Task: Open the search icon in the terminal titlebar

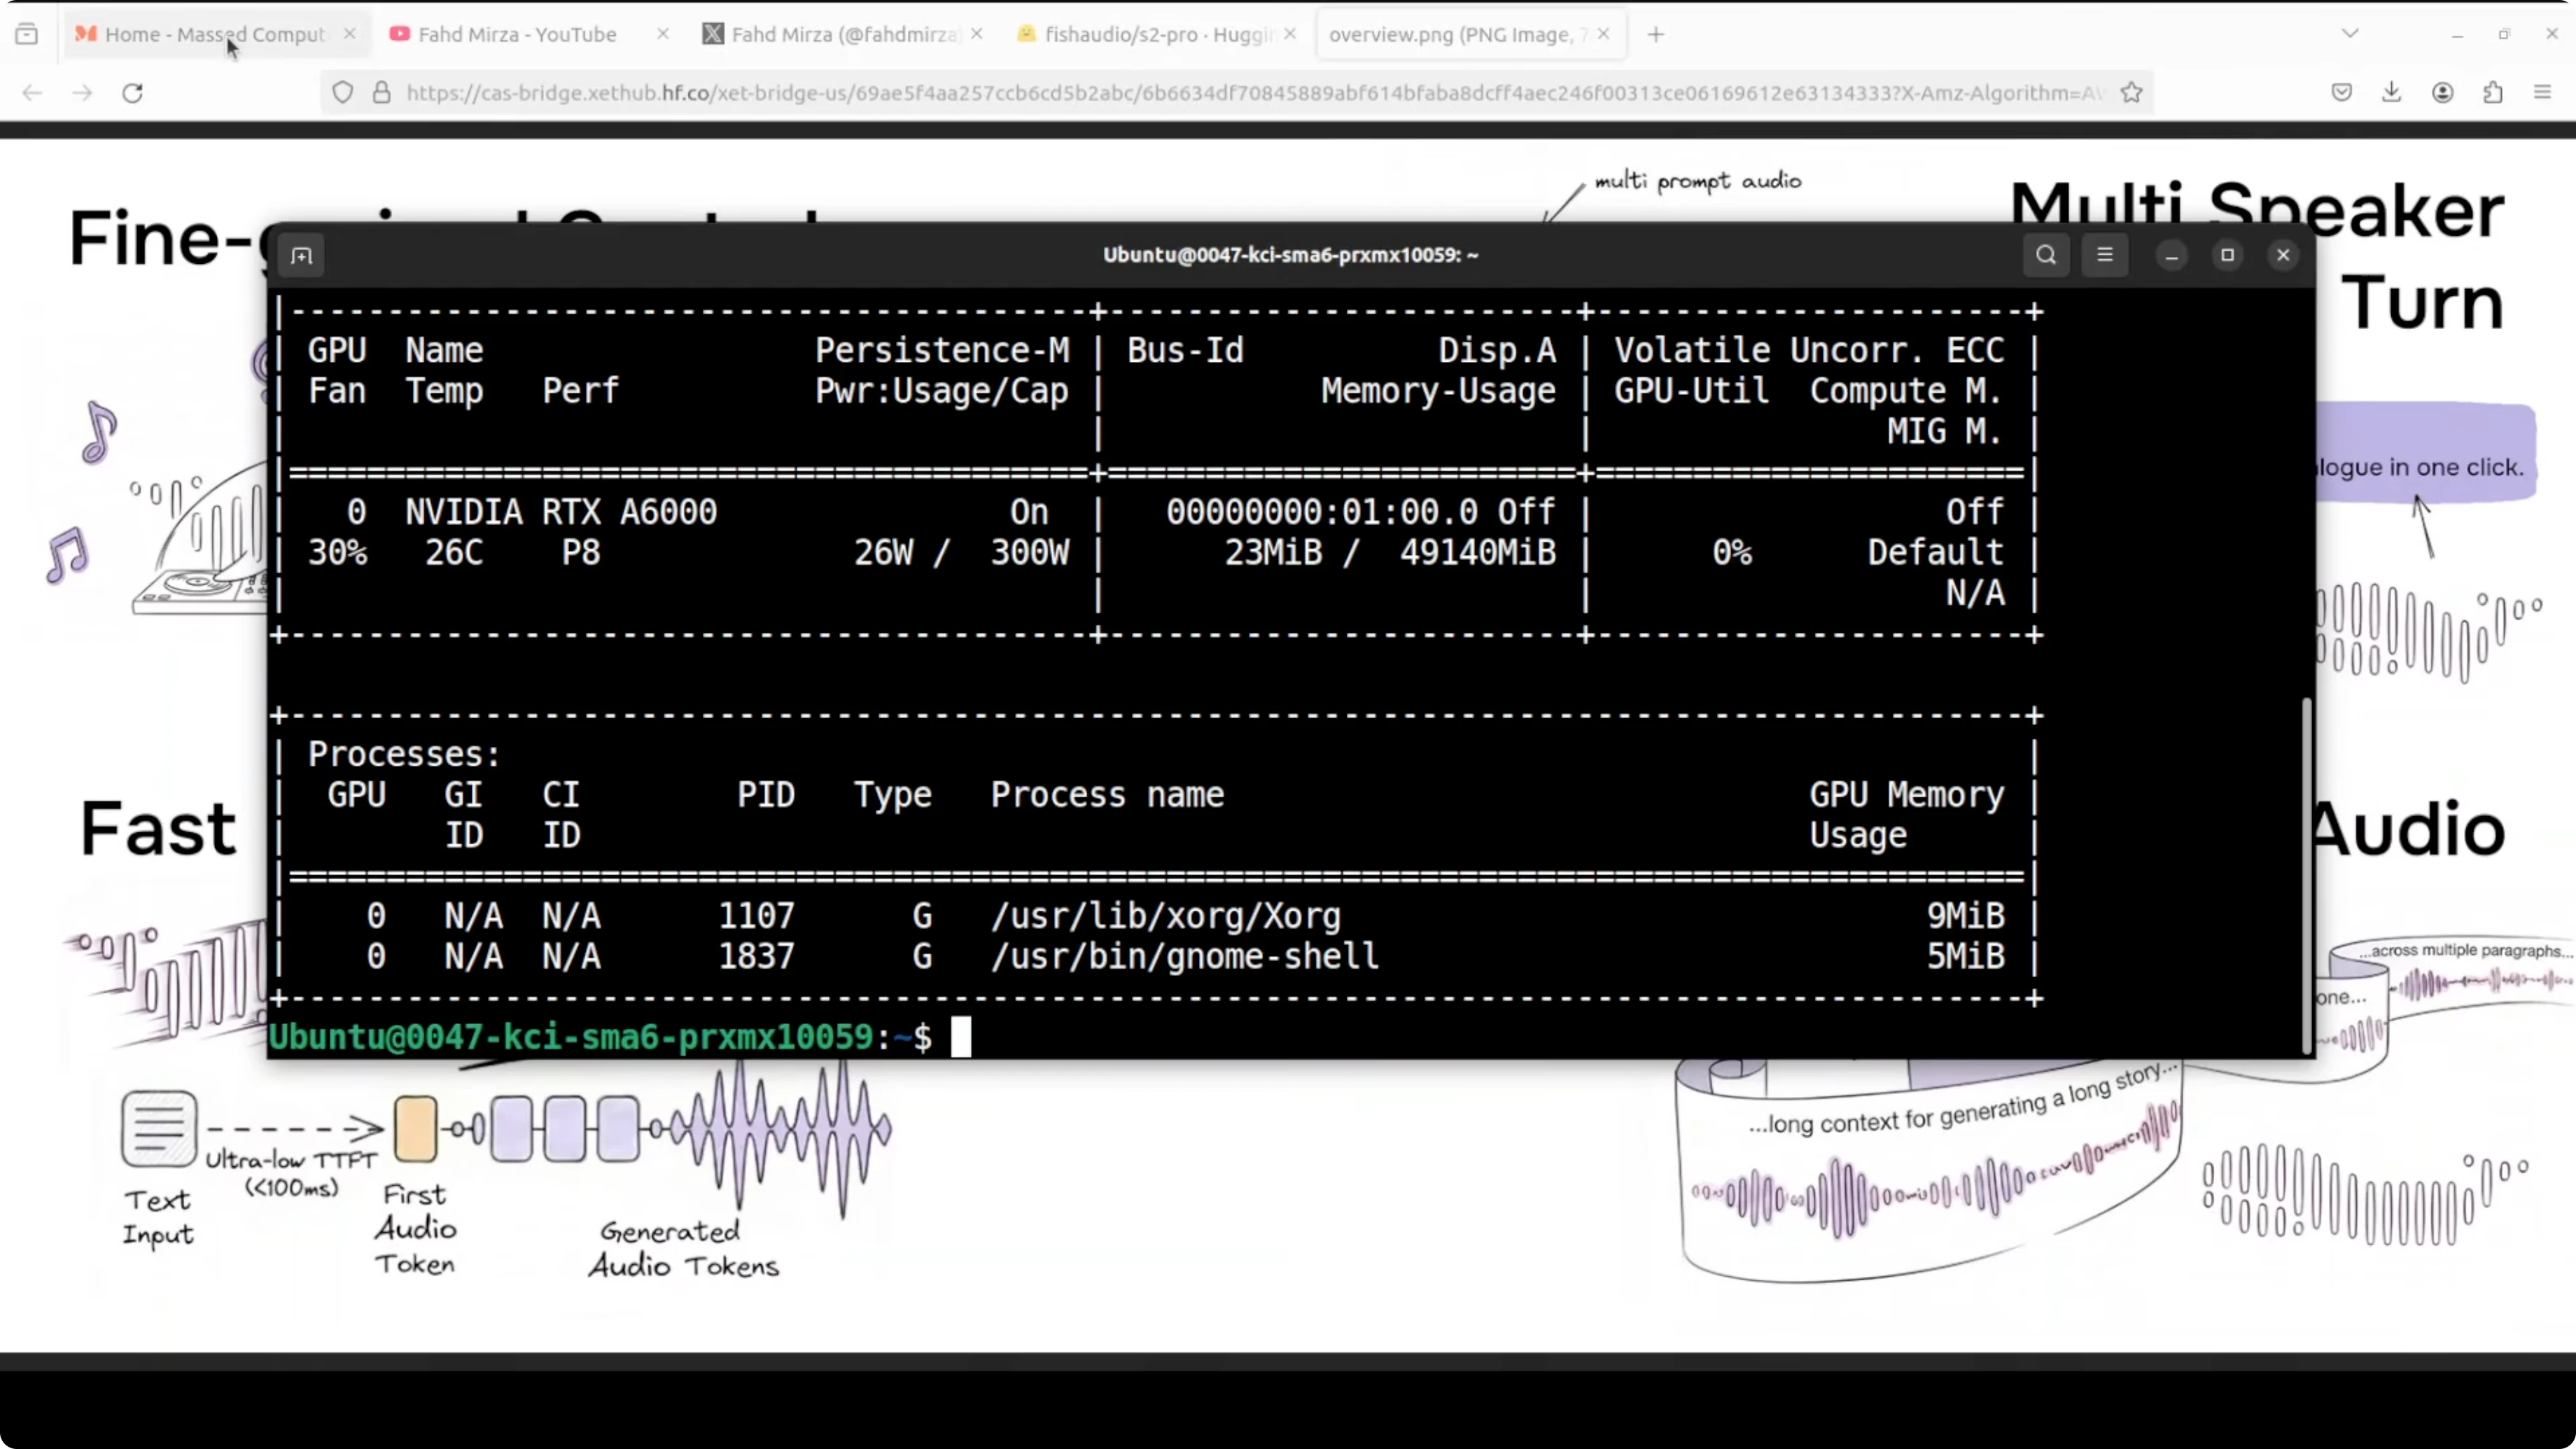Action: tap(2045, 255)
